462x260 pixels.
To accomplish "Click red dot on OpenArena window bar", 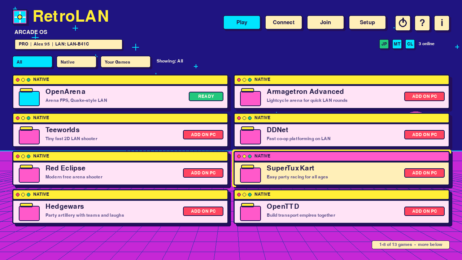I will tap(18, 80).
